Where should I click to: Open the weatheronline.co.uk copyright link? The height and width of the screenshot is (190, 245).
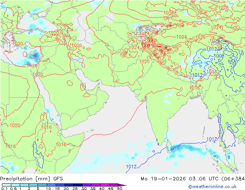click(x=213, y=187)
